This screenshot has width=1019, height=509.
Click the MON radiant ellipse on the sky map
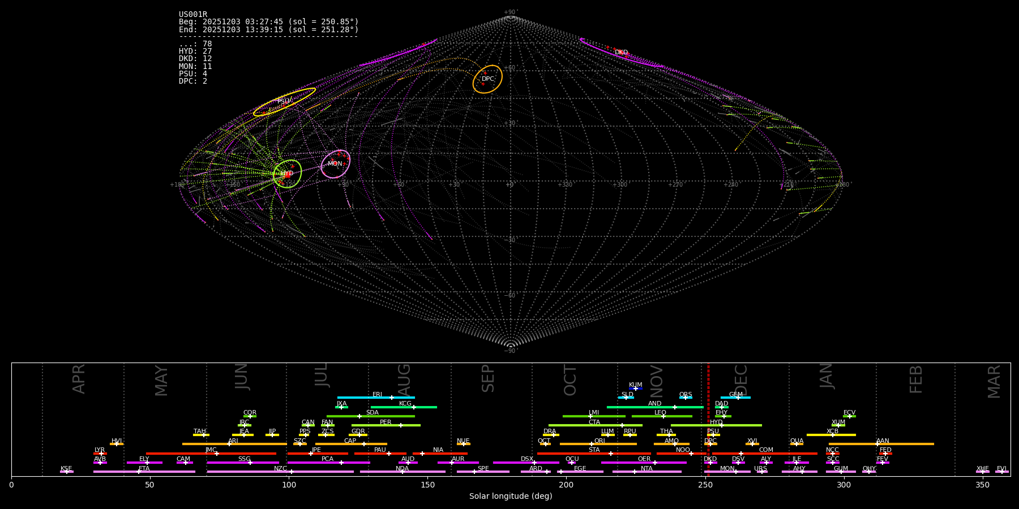click(x=335, y=164)
